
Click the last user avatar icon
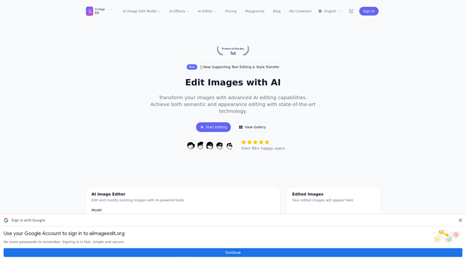tap(229, 146)
